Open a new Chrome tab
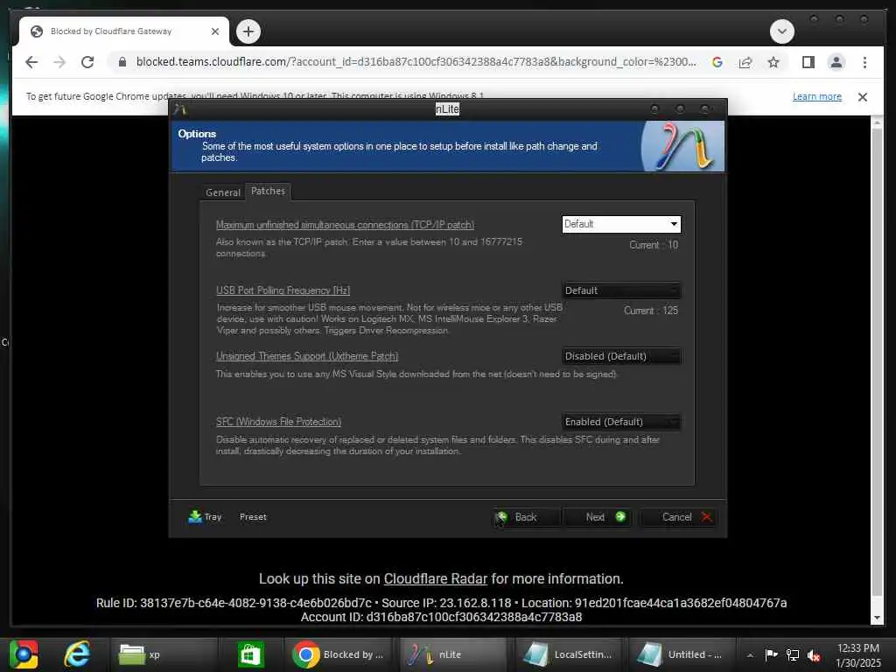The image size is (896, 672). coord(248,31)
